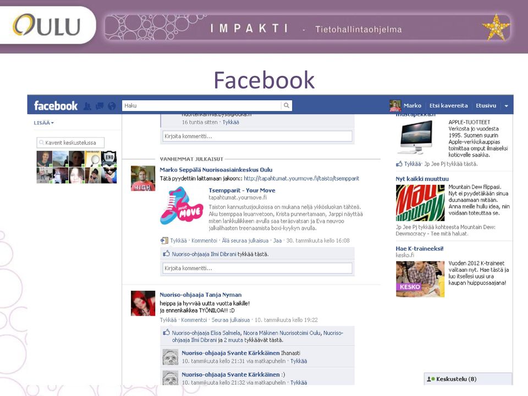This screenshot has width=528, height=396.
Task: Click Svante Kärkkäinen's avatar beside Ihanasti
Action: click(170, 357)
